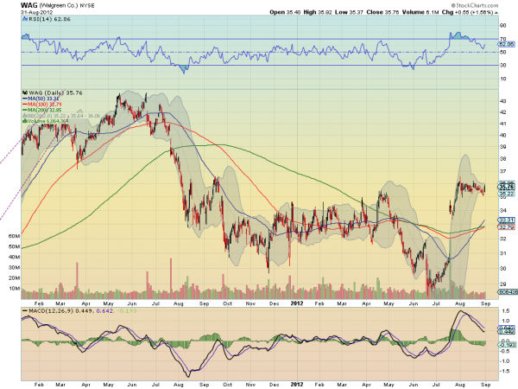Screen dimensions: 518x389
Task: Click the 70 label on the RSI axis
Action: coord(502,39)
